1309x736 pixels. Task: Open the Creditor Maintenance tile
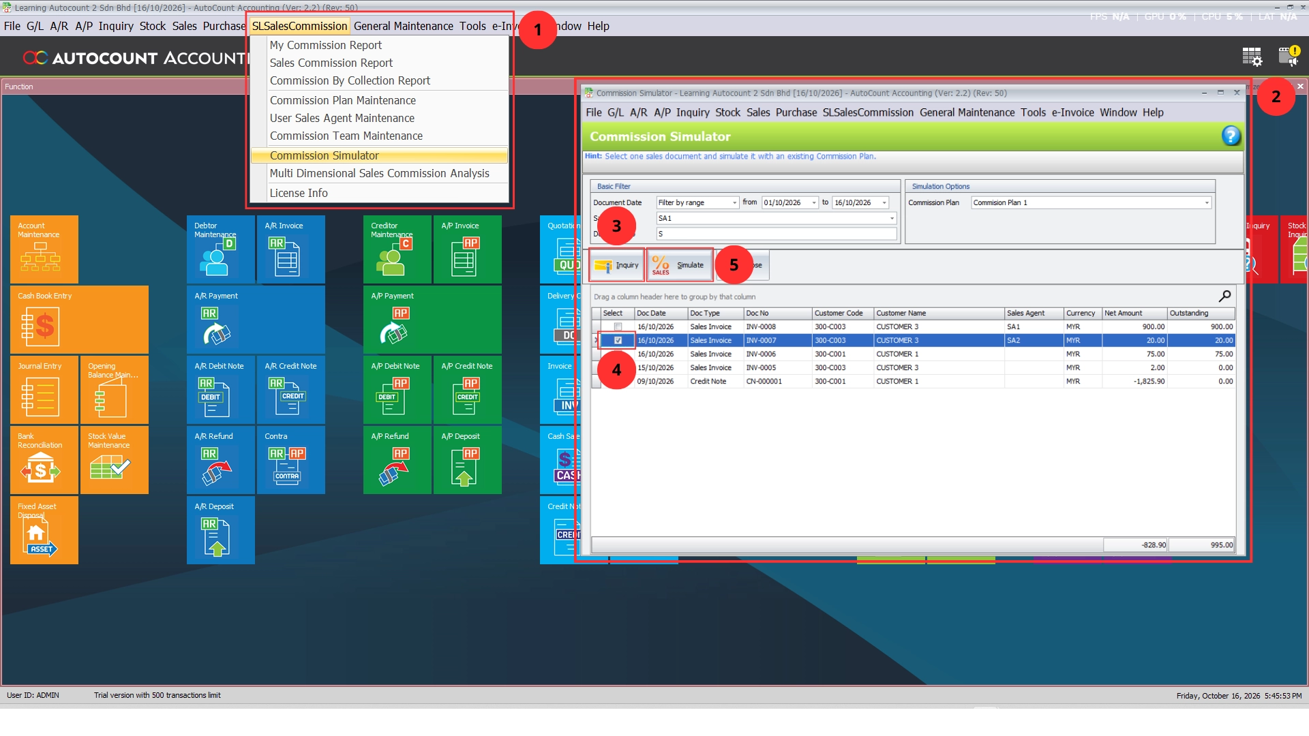397,249
